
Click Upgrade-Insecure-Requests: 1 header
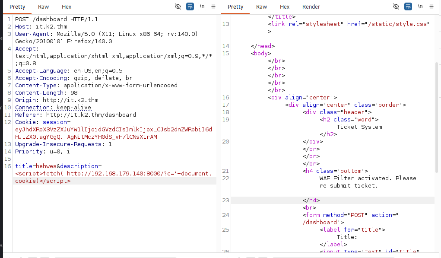click(x=63, y=144)
